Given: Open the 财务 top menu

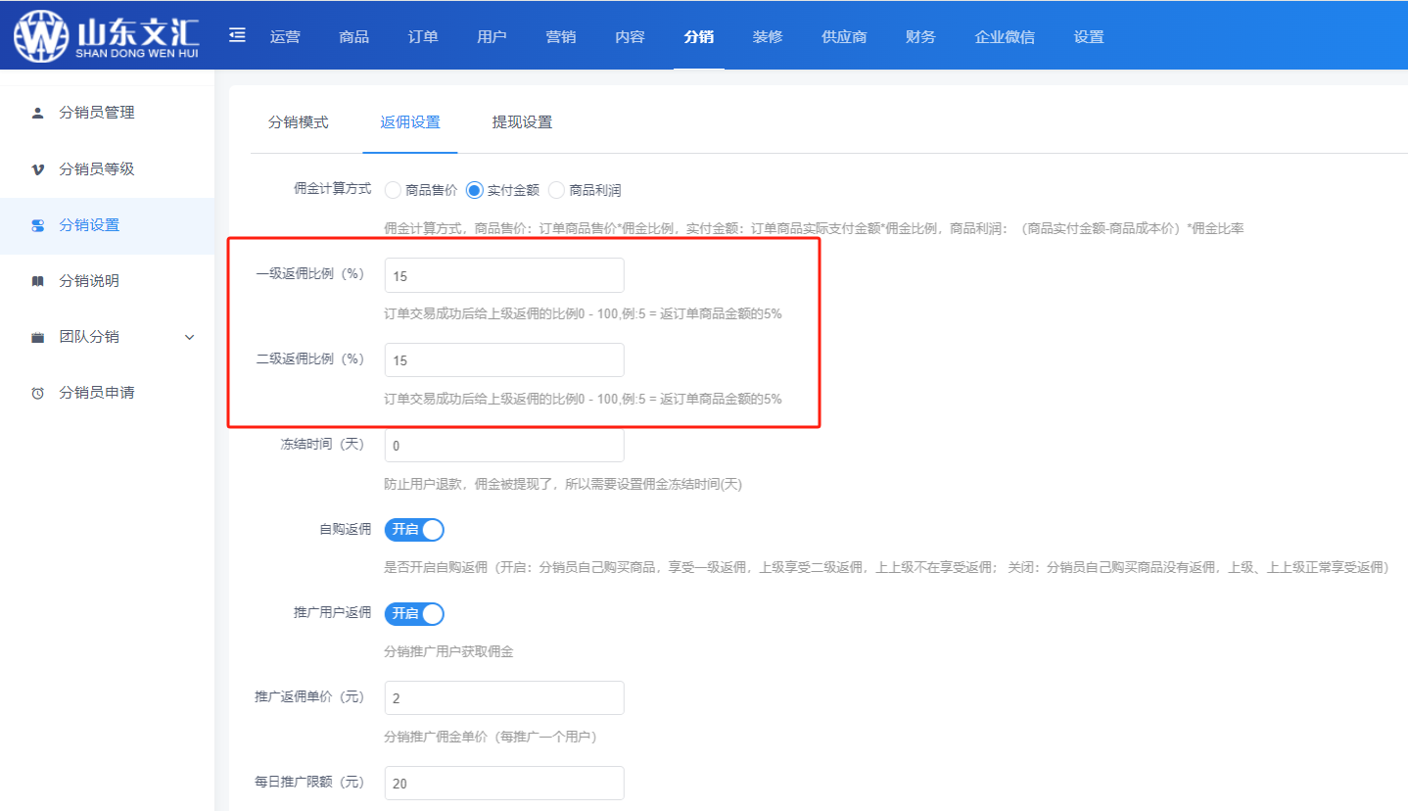Looking at the screenshot, I should click(920, 37).
